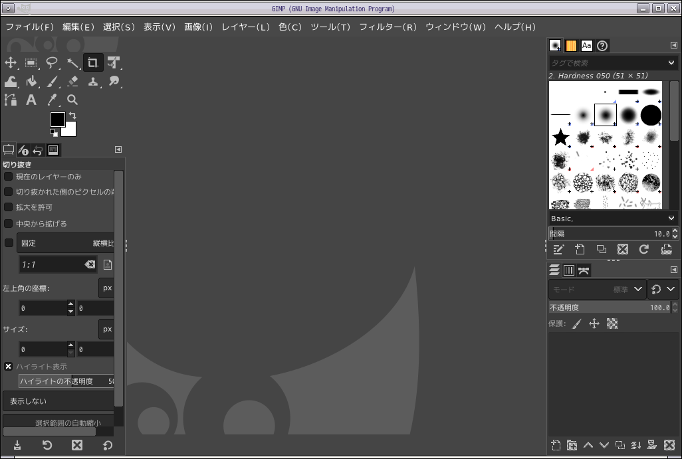Click the refresh brushes icon
Screen dimensions: 682x459
coord(644,249)
